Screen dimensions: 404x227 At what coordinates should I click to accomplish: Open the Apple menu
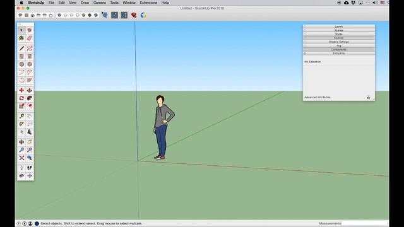coord(21,3)
